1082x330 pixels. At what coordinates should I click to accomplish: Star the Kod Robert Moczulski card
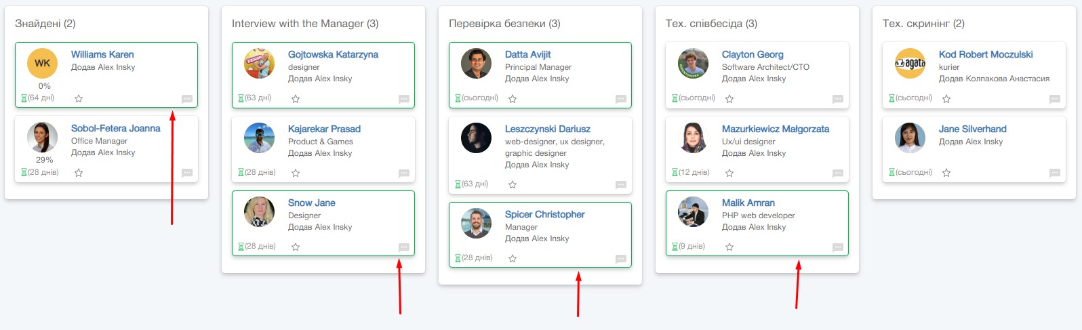point(946,99)
